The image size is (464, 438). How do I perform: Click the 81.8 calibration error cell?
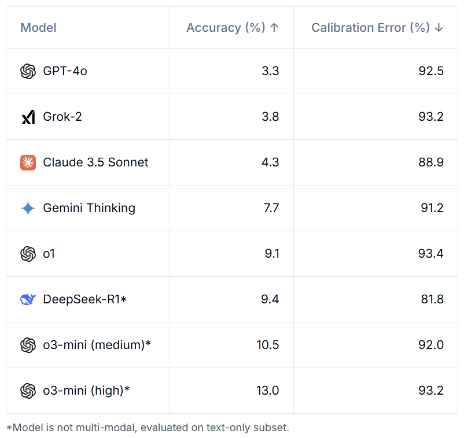[432, 299]
